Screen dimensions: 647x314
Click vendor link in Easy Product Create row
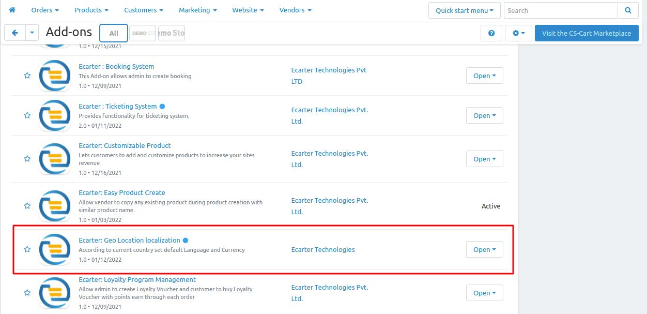click(x=330, y=206)
